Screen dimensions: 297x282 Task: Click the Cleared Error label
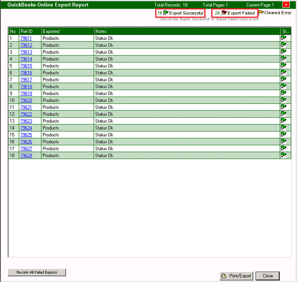(x=277, y=13)
